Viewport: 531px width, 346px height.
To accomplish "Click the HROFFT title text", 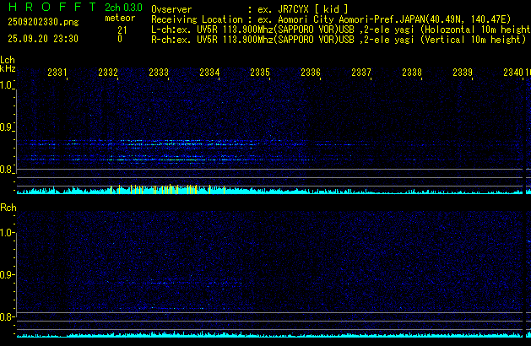I will (47, 7).
